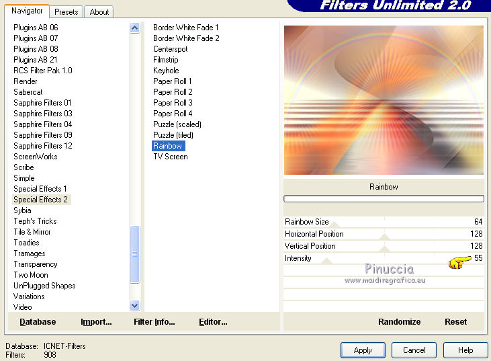Select the Sybia category

click(x=23, y=210)
